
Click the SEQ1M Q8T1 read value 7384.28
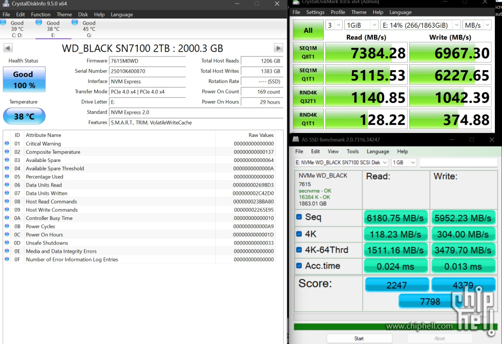[x=366, y=52]
